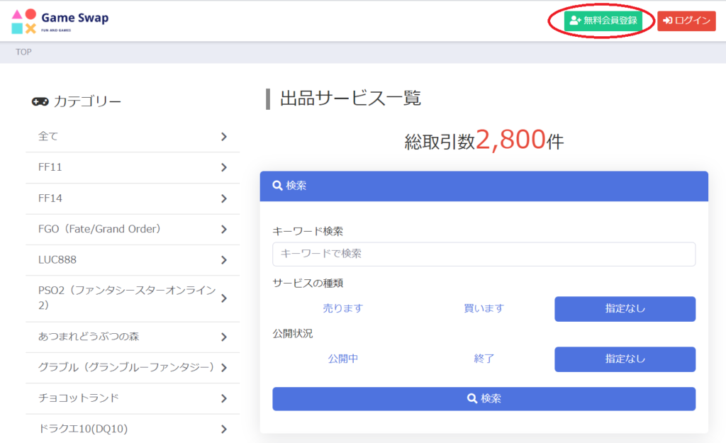This screenshot has width=726, height=443.
Task: Click the 出品サービス一覧 heading text
Action: (350, 99)
